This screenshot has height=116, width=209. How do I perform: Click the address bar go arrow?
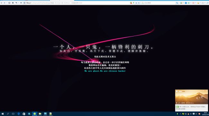point(139,3)
